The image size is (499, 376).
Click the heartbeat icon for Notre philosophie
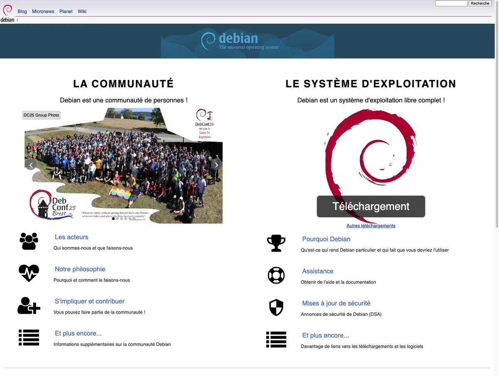tap(29, 273)
